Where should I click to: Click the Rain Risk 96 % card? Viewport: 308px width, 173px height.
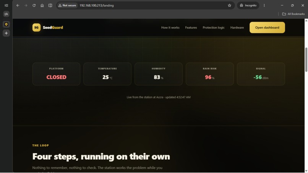209,74
